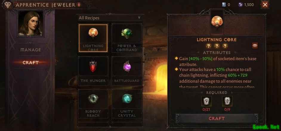This screenshot has height=131, width=281.
Task: Toggle the eye preview icon for Lightning Core
Action: tap(255, 46)
